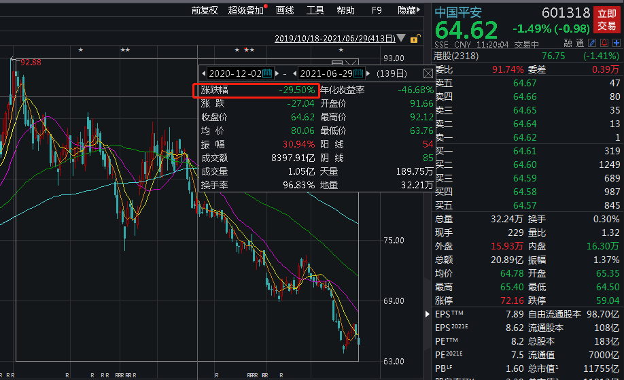Expand the panel arrow beside EPS TTM
Image resolution: width=624 pixels, height=380 pixels.
click(x=428, y=314)
